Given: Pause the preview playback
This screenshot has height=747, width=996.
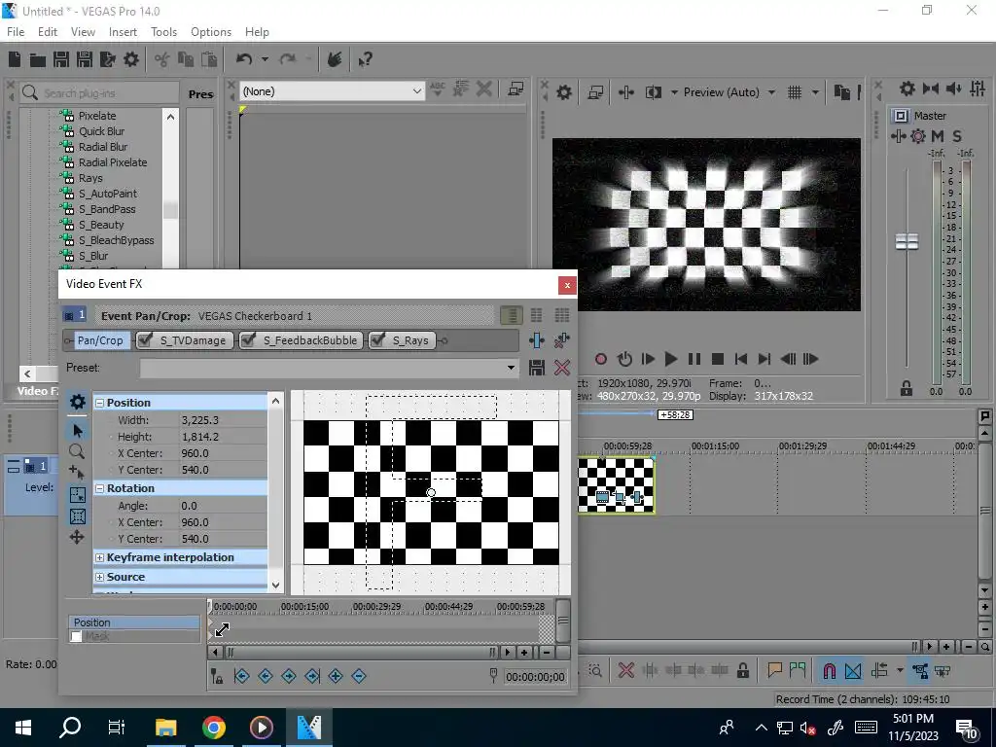Looking at the screenshot, I should point(694,359).
